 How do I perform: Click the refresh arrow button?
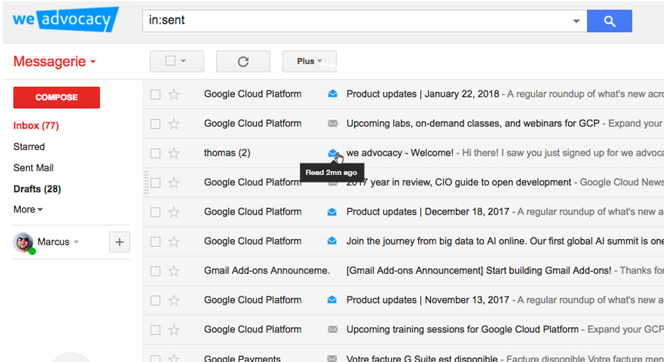tap(243, 61)
